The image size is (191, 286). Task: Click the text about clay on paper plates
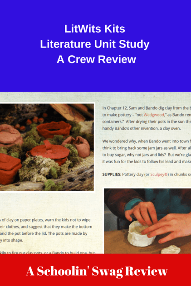click(46, 230)
